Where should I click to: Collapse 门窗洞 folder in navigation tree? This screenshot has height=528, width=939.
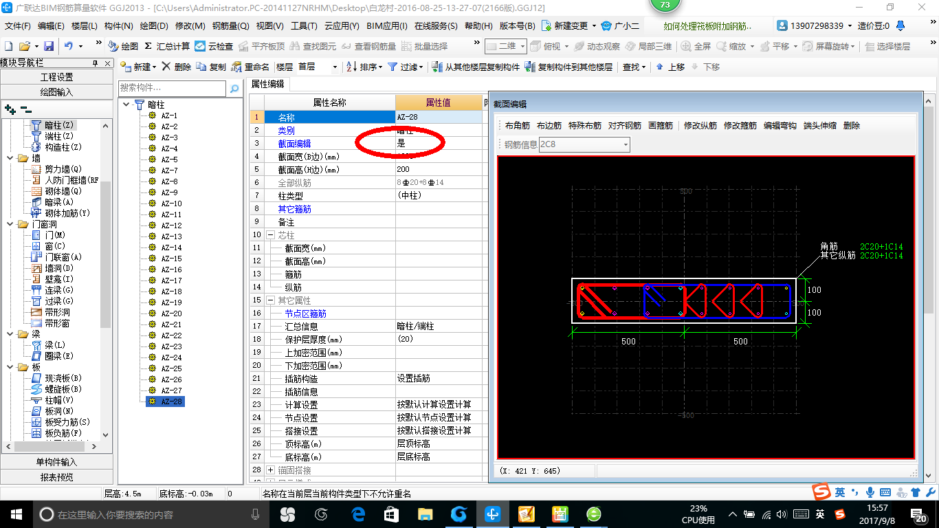(9, 224)
